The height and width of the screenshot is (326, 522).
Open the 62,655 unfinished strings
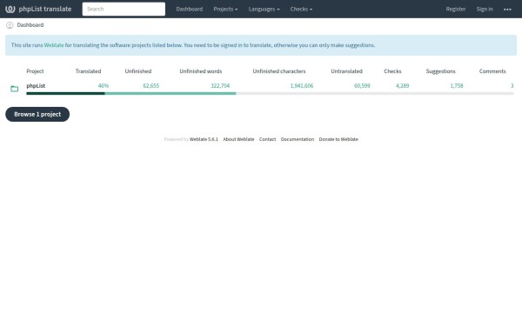point(151,86)
